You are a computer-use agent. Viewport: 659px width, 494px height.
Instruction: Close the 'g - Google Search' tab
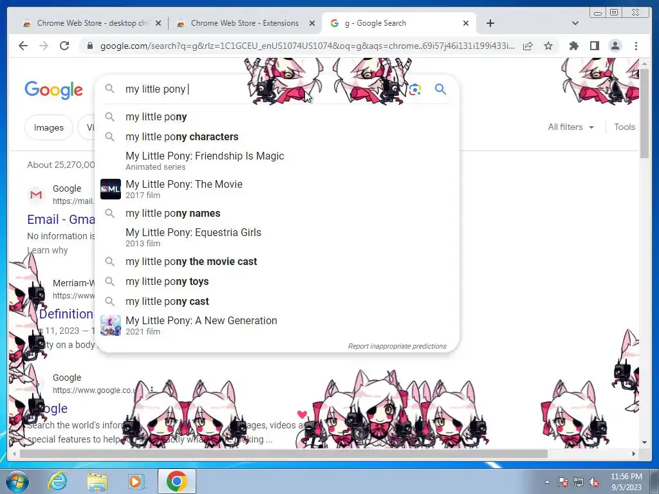[x=466, y=23]
